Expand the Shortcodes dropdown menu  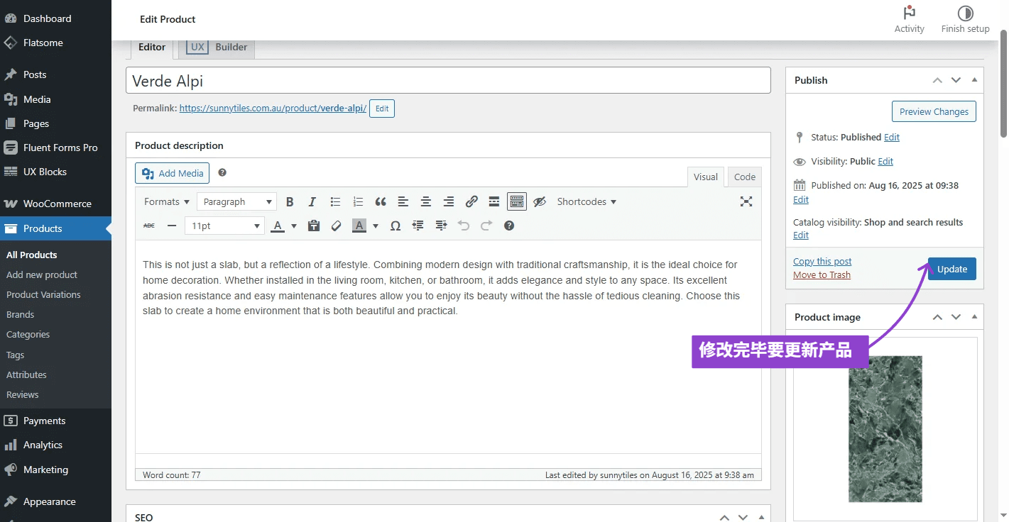coord(587,202)
